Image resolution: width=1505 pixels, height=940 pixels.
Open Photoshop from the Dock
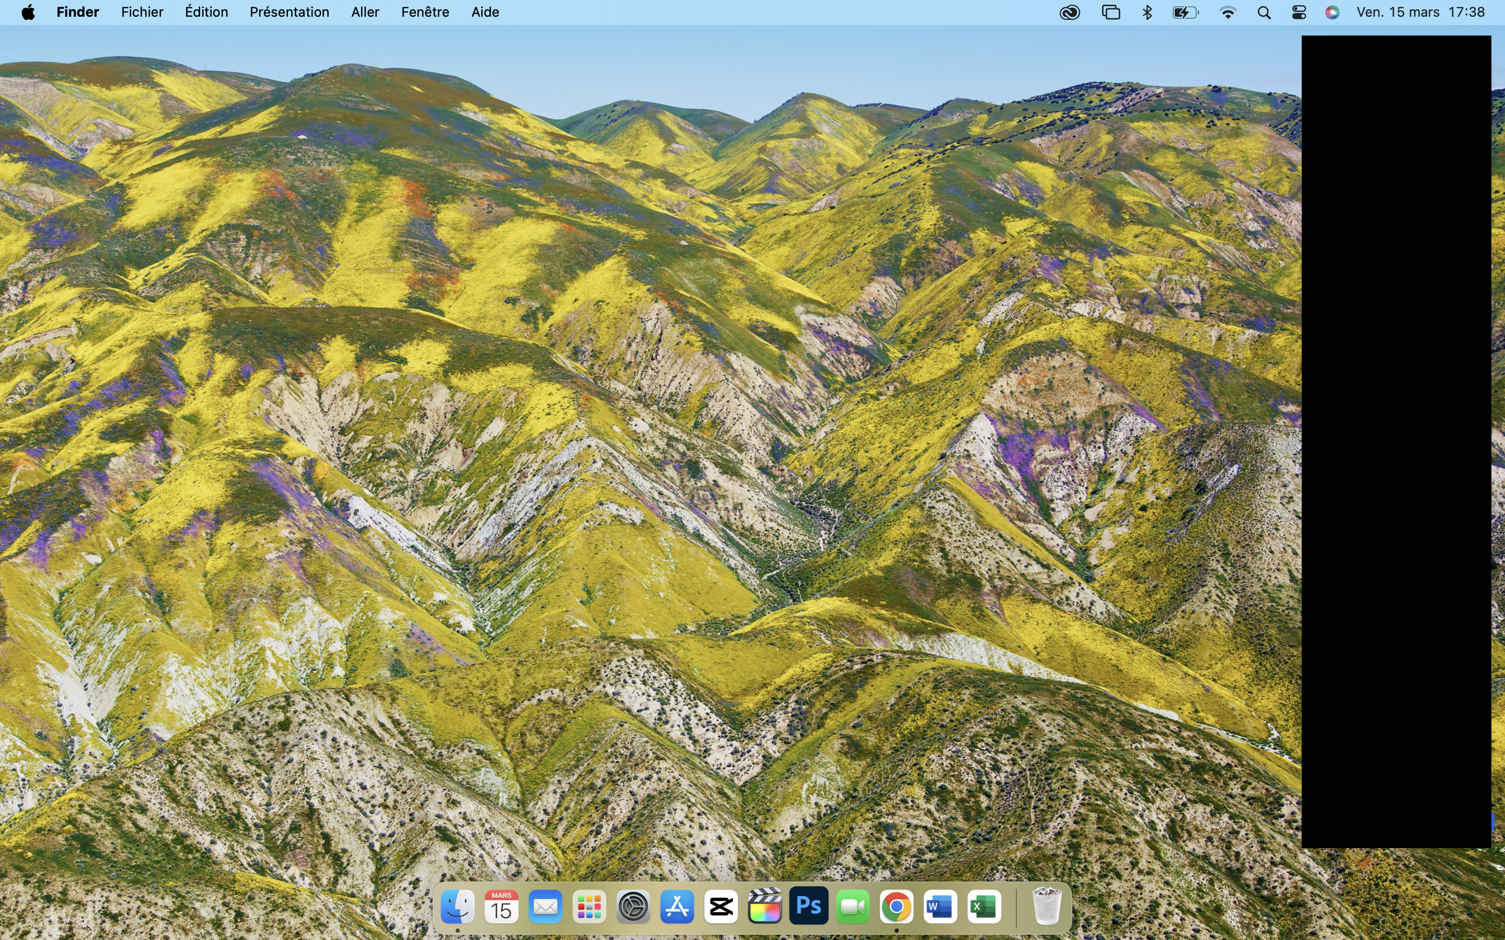point(808,907)
